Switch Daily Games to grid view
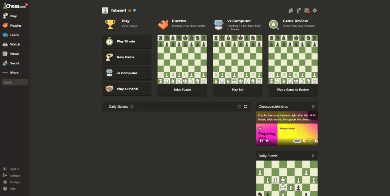Screen dimensions: 390x196 [x=246, y=106]
